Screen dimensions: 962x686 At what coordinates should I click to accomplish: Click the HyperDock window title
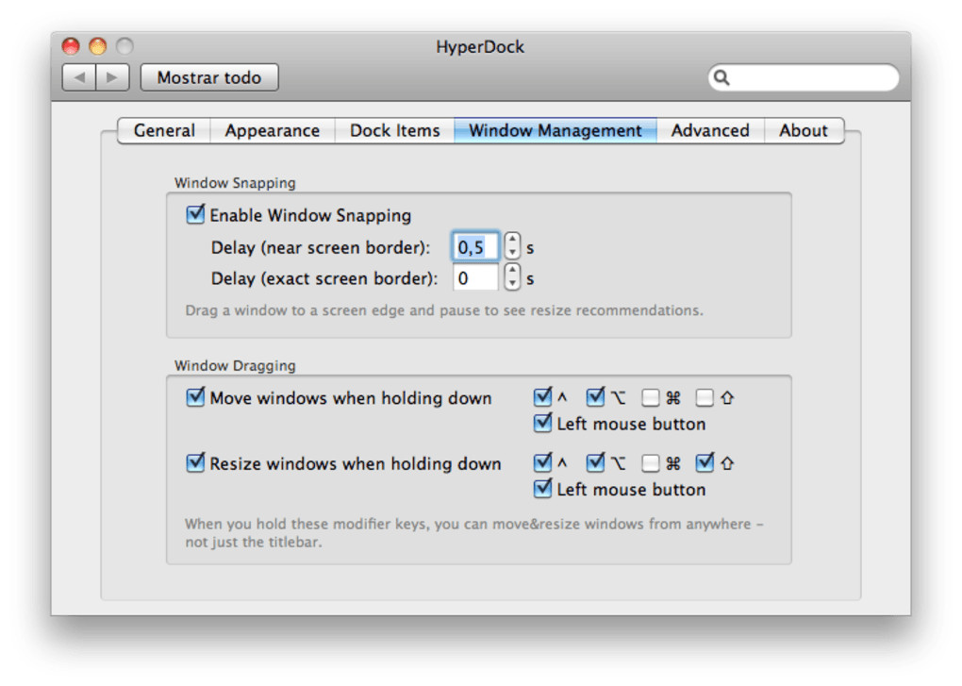[480, 46]
